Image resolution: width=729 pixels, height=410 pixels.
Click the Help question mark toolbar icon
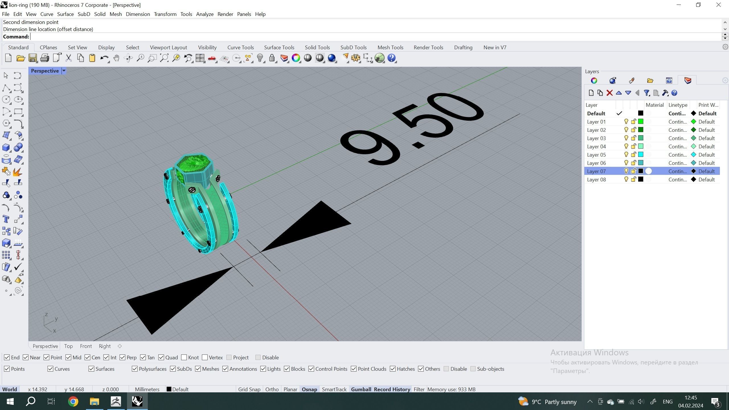coord(392,58)
